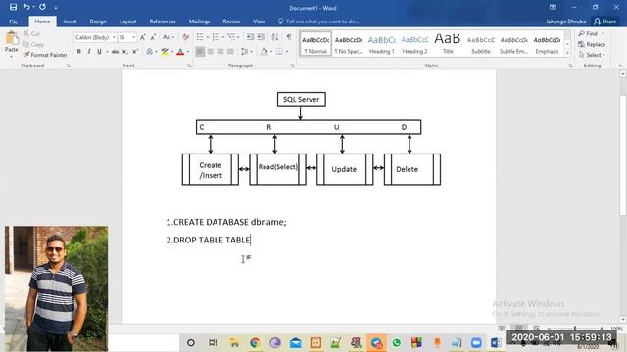The height and width of the screenshot is (352, 627).
Task: Expand the Styles gallery
Action: click(567, 52)
